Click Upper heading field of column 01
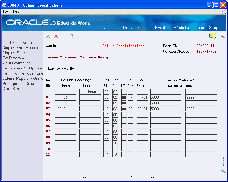The width and height of the screenshot is (228, 182). point(66,97)
